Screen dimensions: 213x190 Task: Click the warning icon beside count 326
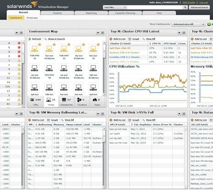(x=19, y=86)
